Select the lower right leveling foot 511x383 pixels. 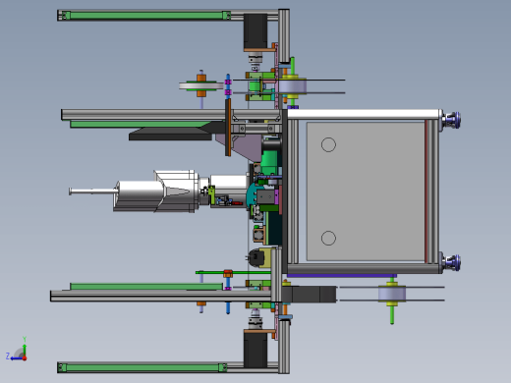[451, 262]
